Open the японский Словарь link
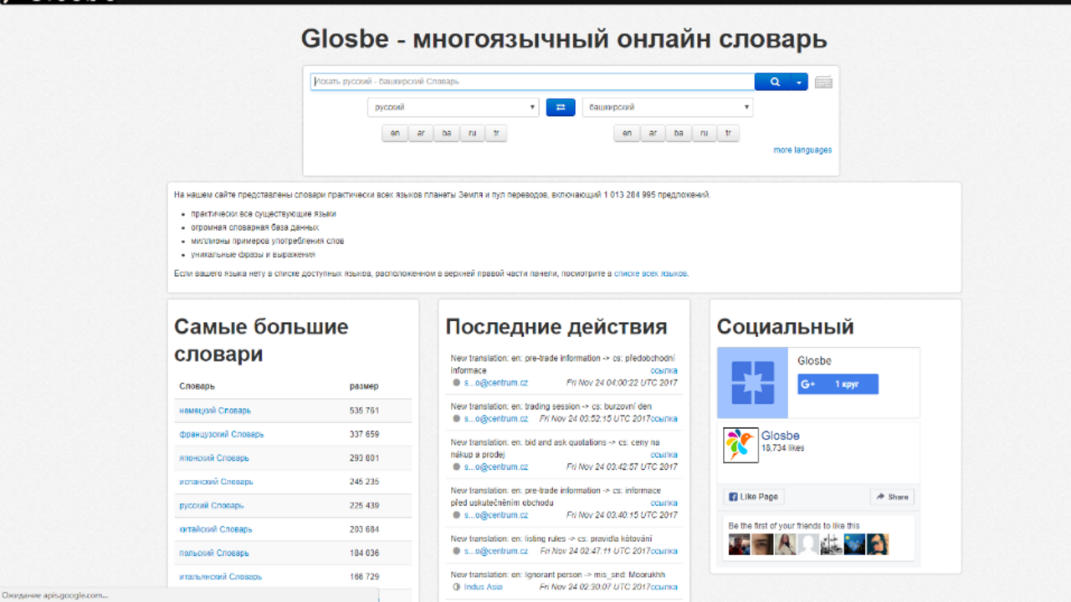 213,458
